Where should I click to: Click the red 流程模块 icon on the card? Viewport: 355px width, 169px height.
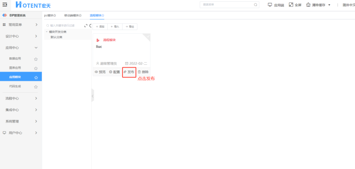point(98,40)
